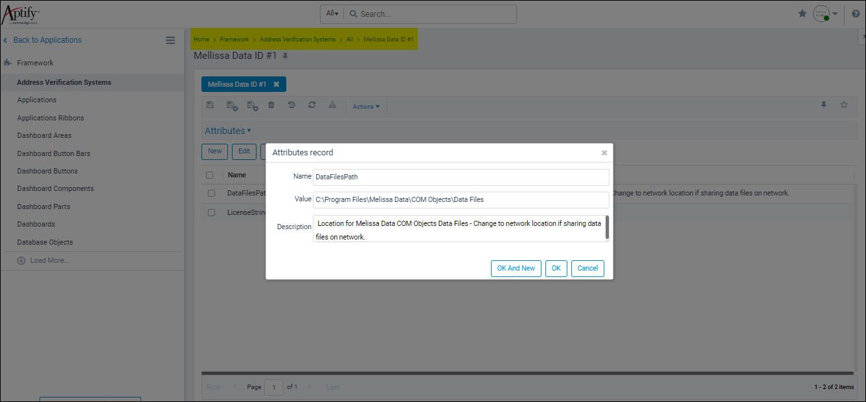
Task: Click the page number input box
Action: point(274,387)
